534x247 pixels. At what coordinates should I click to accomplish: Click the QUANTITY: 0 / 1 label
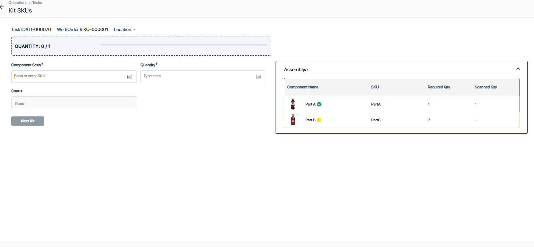coord(33,46)
